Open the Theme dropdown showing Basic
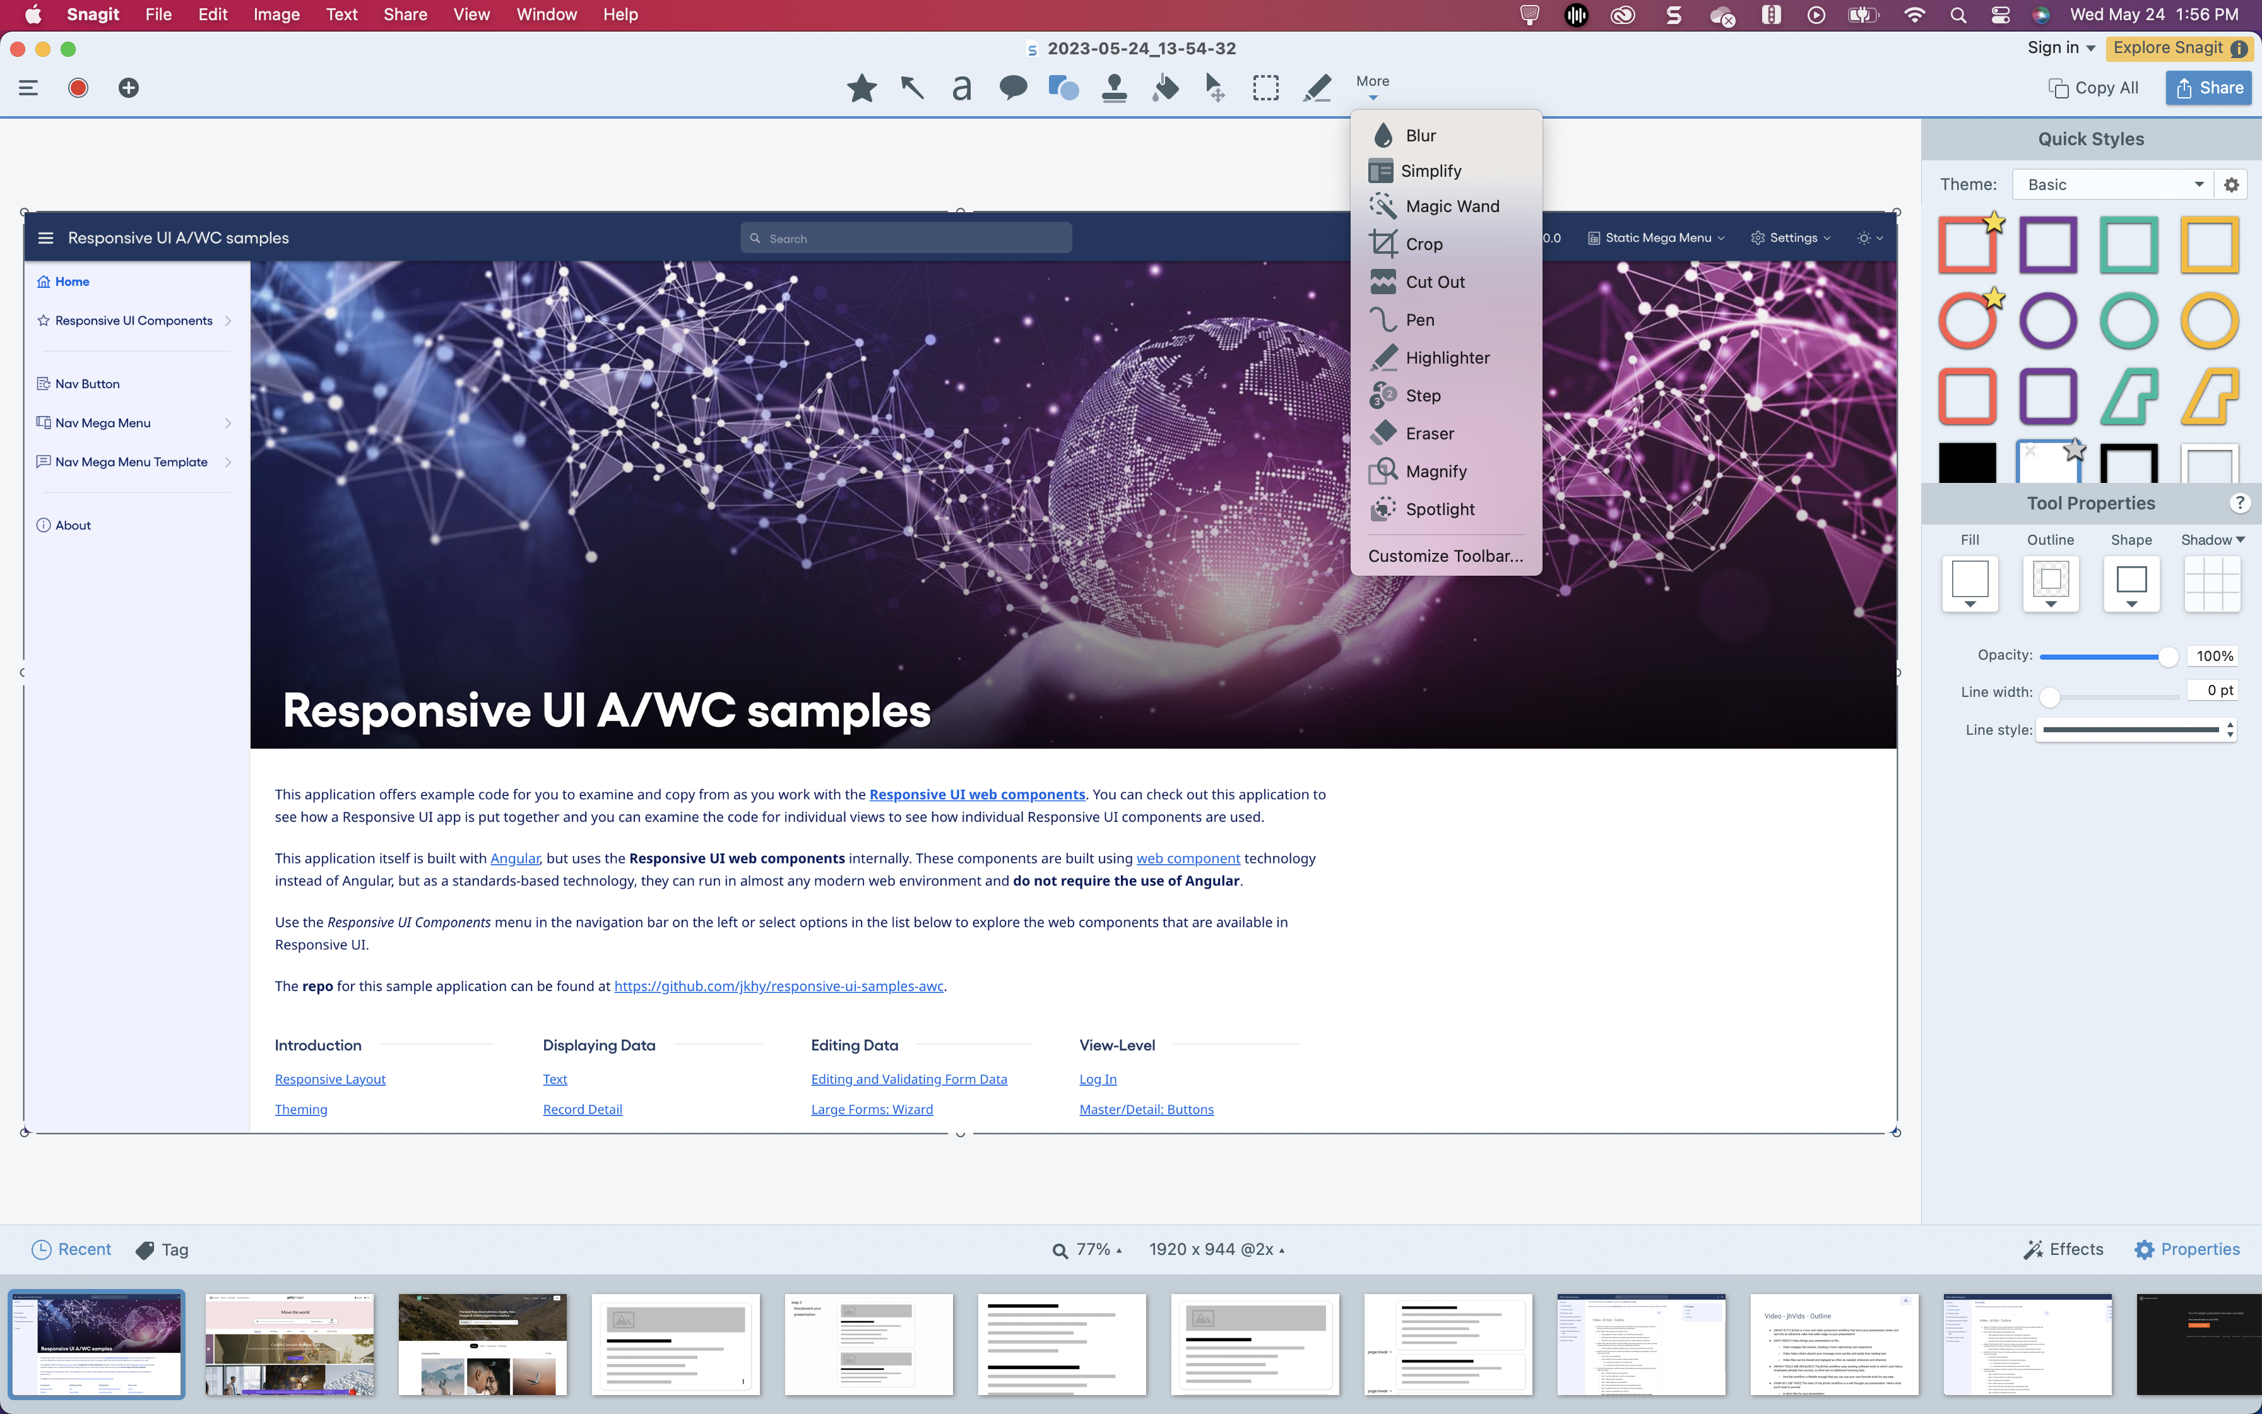Image resolution: width=2262 pixels, height=1414 pixels. point(2112,184)
